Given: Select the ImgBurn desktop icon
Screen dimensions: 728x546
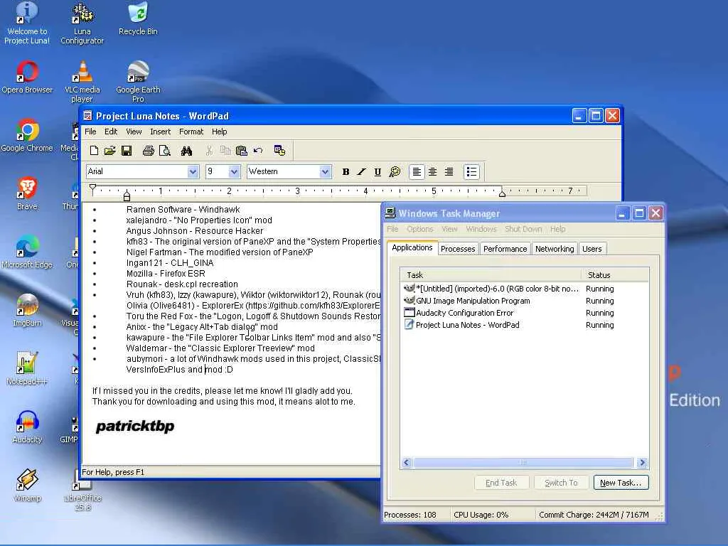Looking at the screenshot, I should coord(27,310).
